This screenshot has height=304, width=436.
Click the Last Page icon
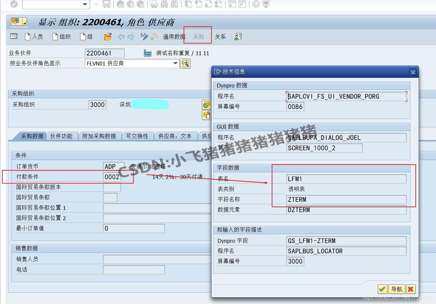218,4
